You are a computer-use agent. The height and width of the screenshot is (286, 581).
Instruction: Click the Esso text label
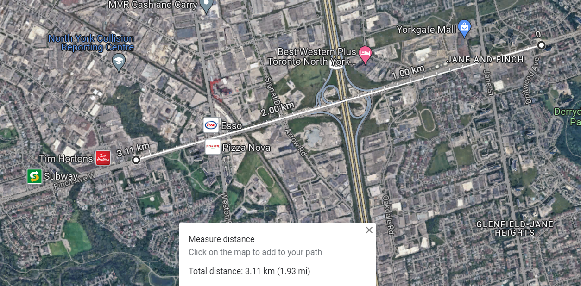231,126
